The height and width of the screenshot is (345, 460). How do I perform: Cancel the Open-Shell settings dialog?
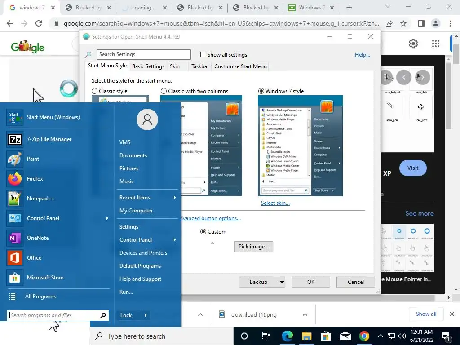pos(356,282)
